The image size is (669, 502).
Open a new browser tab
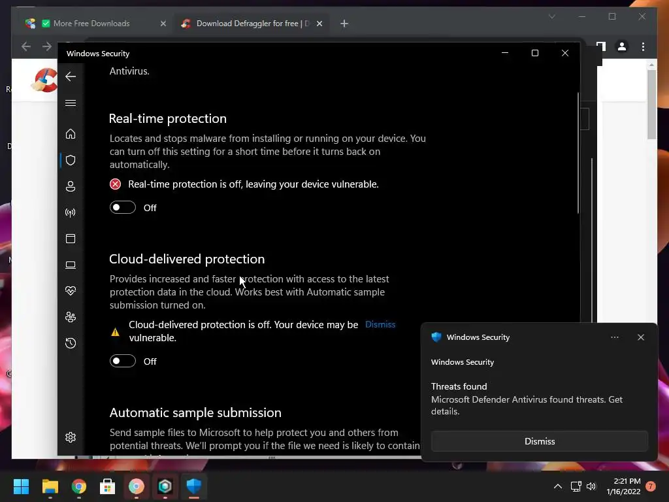coord(344,24)
